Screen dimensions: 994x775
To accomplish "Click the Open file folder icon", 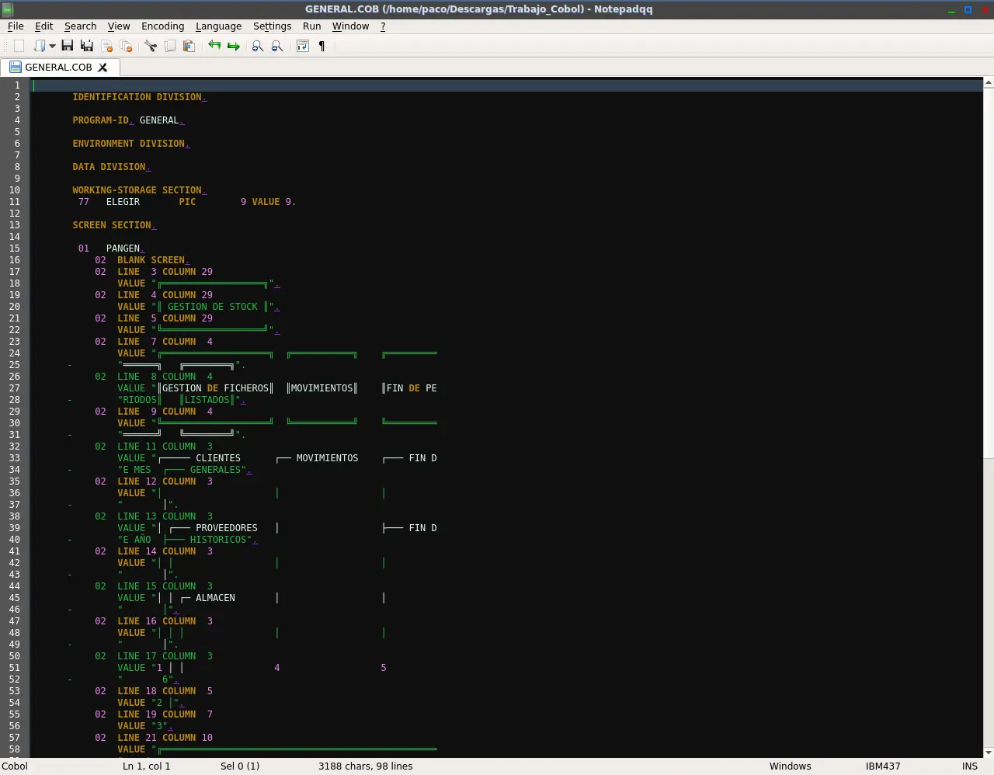I will [39, 46].
